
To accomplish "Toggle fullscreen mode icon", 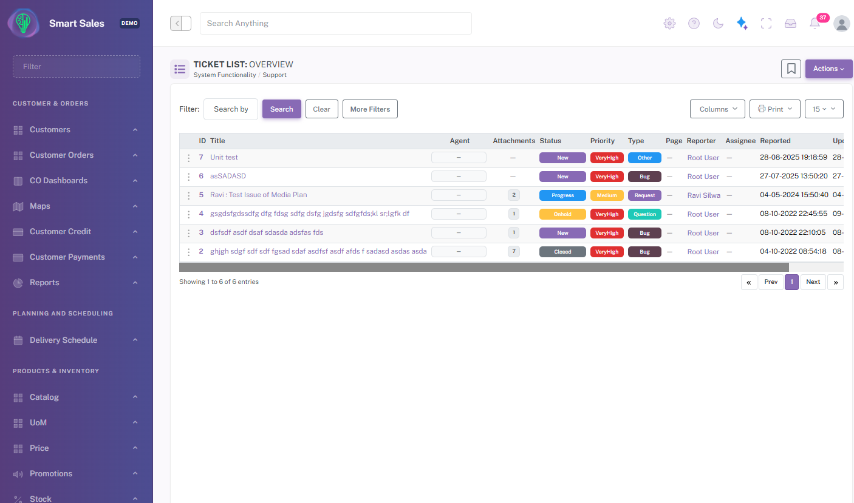I will click(x=766, y=23).
